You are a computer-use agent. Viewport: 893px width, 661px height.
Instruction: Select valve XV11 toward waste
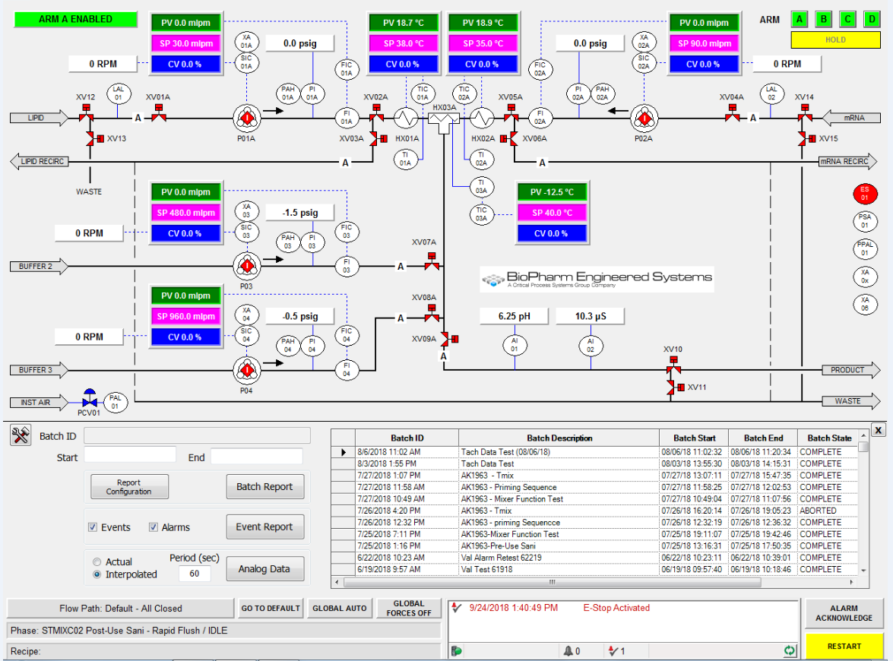tap(676, 387)
